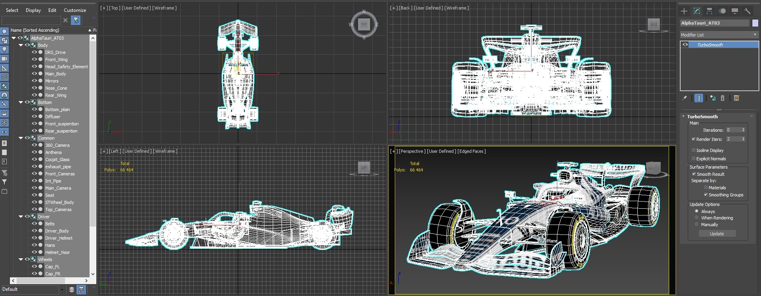Viewport: 761px width, 296px height.
Task: Open the Modify command panel tab
Action: pos(697,11)
